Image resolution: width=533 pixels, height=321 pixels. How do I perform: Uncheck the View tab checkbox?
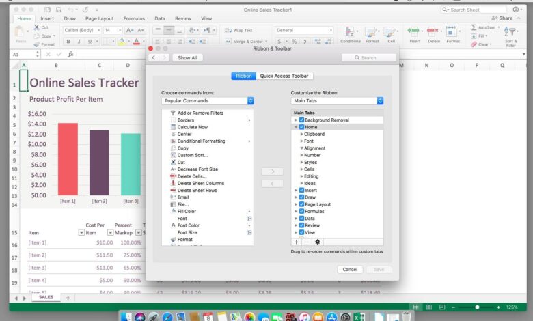point(301,233)
